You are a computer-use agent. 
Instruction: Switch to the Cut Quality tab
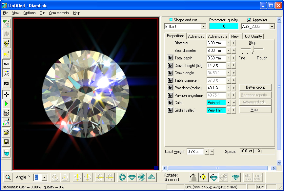pos(253,36)
